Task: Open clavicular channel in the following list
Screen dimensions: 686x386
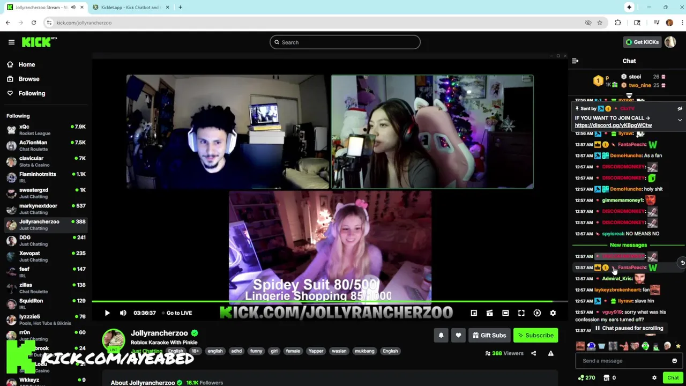Action: click(x=46, y=161)
